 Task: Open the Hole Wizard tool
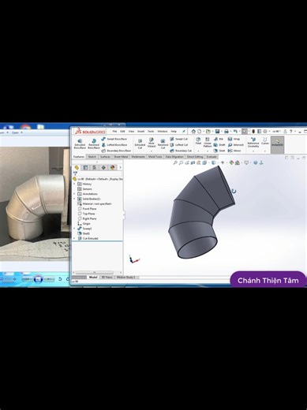[152, 143]
